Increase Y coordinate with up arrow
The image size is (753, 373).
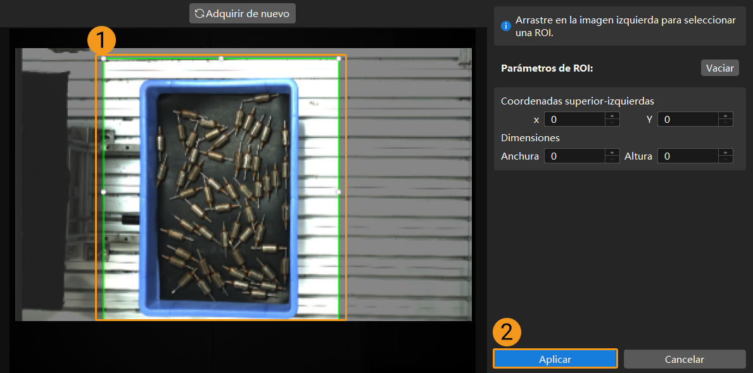[x=725, y=116]
